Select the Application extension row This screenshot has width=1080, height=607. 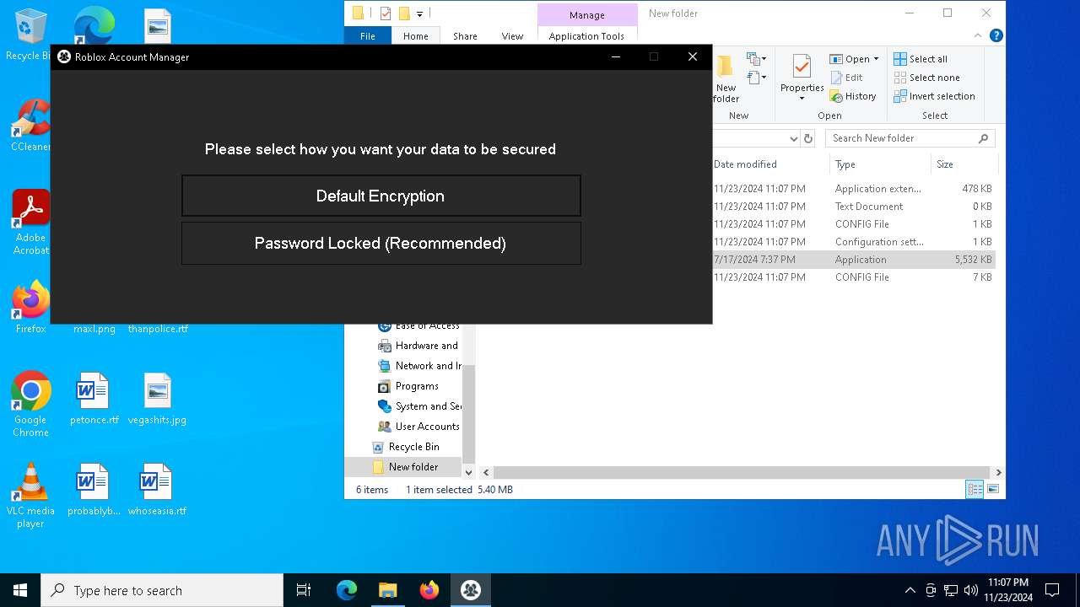tap(853, 189)
